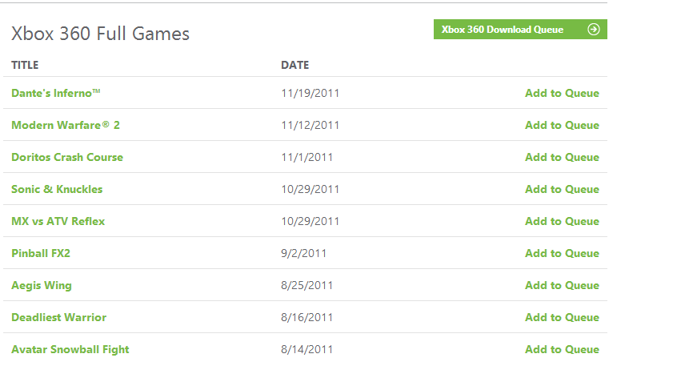Add Pinball FX2 to the queue
681x382 pixels.
pos(562,253)
